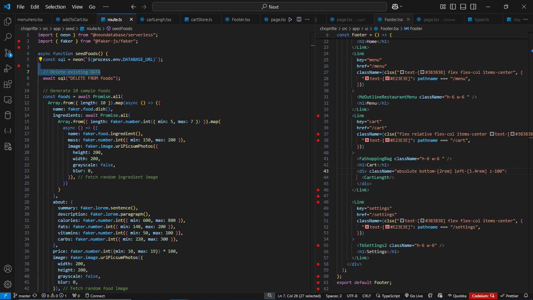The image size is (533, 300).
Task: Go back using the navigation arrow
Action: [134, 7]
